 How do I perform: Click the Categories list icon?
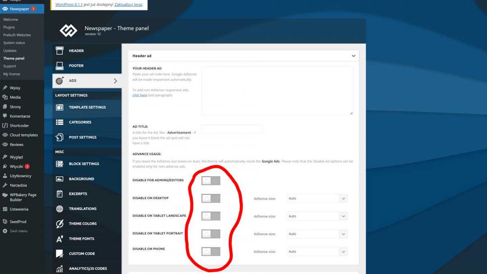coord(60,122)
